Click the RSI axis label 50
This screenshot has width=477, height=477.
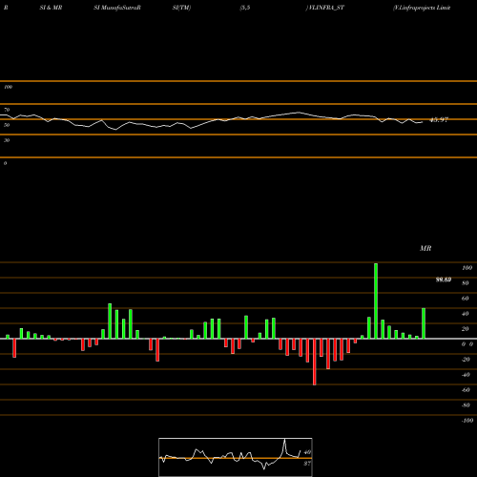pos(7,125)
